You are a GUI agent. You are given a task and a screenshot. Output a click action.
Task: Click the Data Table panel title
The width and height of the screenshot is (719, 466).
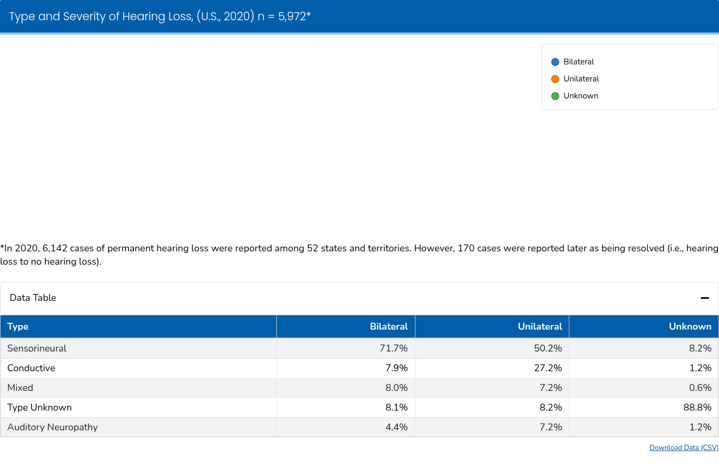point(33,298)
